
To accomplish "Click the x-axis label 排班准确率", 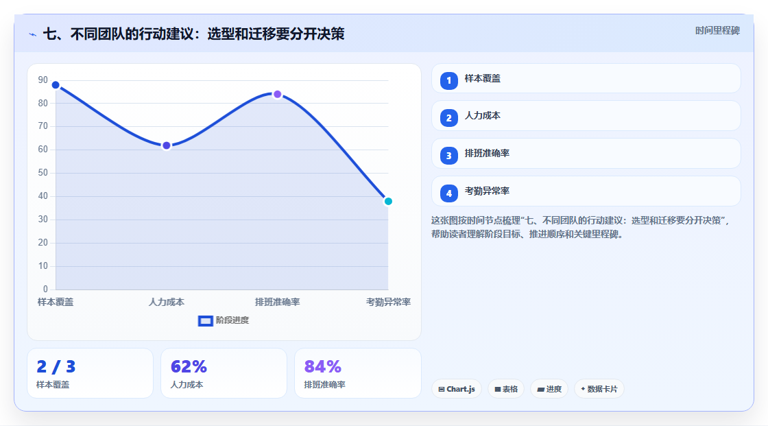I will tap(277, 302).
